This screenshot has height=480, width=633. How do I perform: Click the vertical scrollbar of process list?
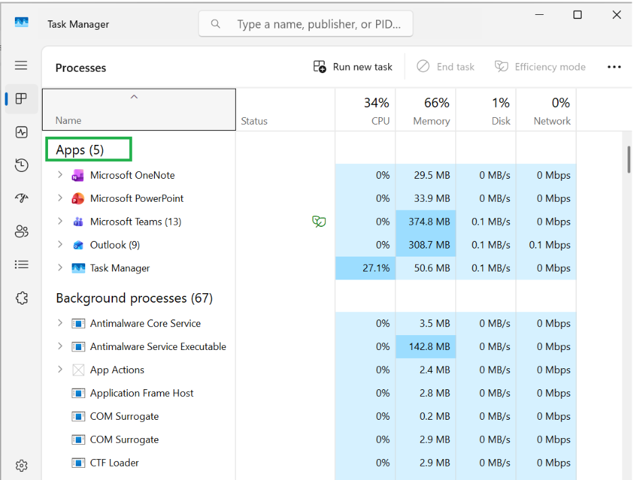tap(628, 159)
